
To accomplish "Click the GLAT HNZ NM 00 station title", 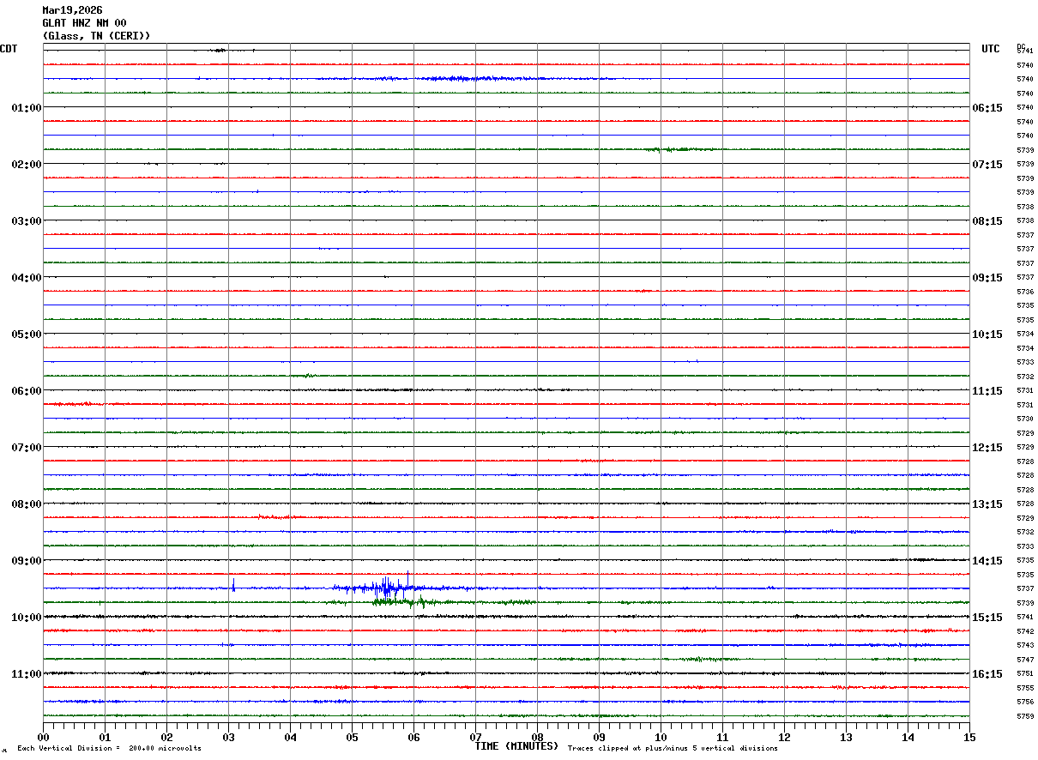I will coord(84,23).
